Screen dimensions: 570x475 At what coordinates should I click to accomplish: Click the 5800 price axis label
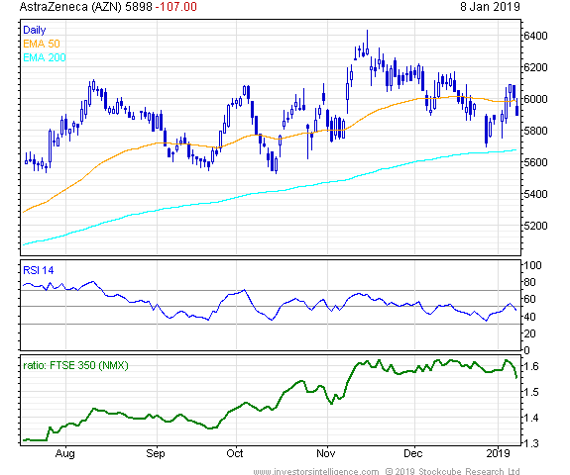535,131
